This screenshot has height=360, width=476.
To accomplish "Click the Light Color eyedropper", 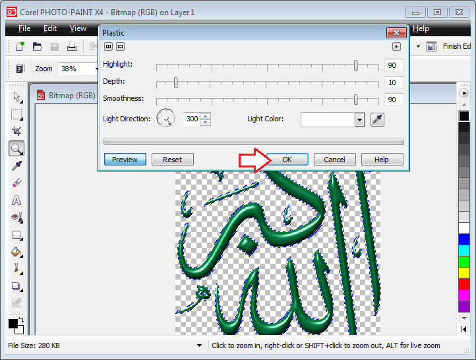I will click(378, 119).
